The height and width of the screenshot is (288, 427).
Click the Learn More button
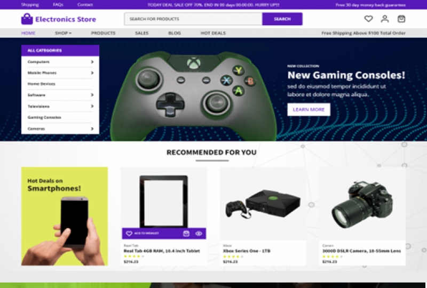[309, 109]
